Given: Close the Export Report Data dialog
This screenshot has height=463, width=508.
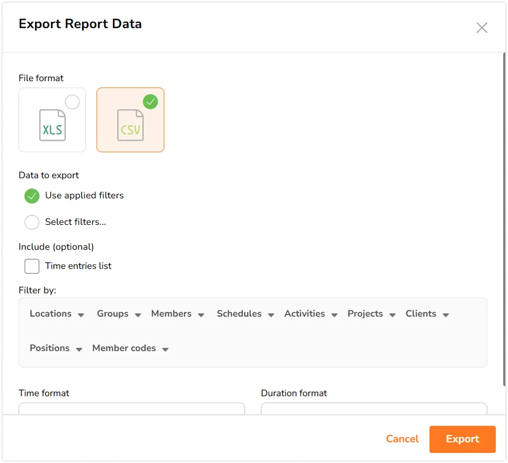Looking at the screenshot, I should (482, 28).
